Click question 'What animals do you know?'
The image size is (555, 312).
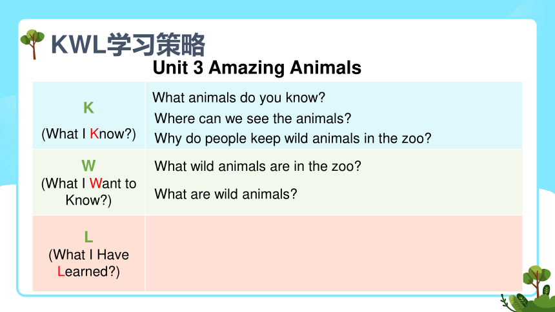(239, 97)
